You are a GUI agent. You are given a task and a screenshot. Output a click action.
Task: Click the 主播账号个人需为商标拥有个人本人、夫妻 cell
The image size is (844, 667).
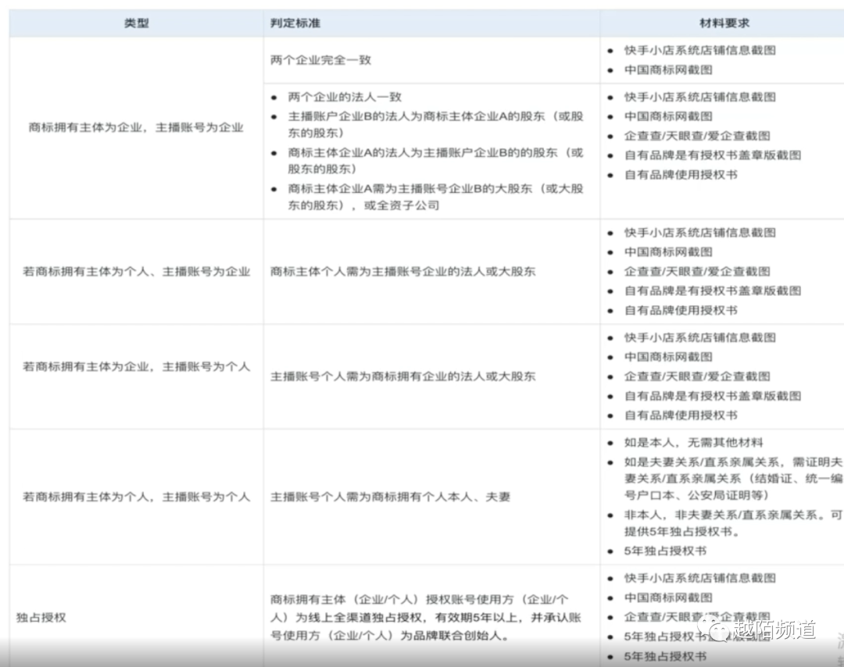[390, 497]
